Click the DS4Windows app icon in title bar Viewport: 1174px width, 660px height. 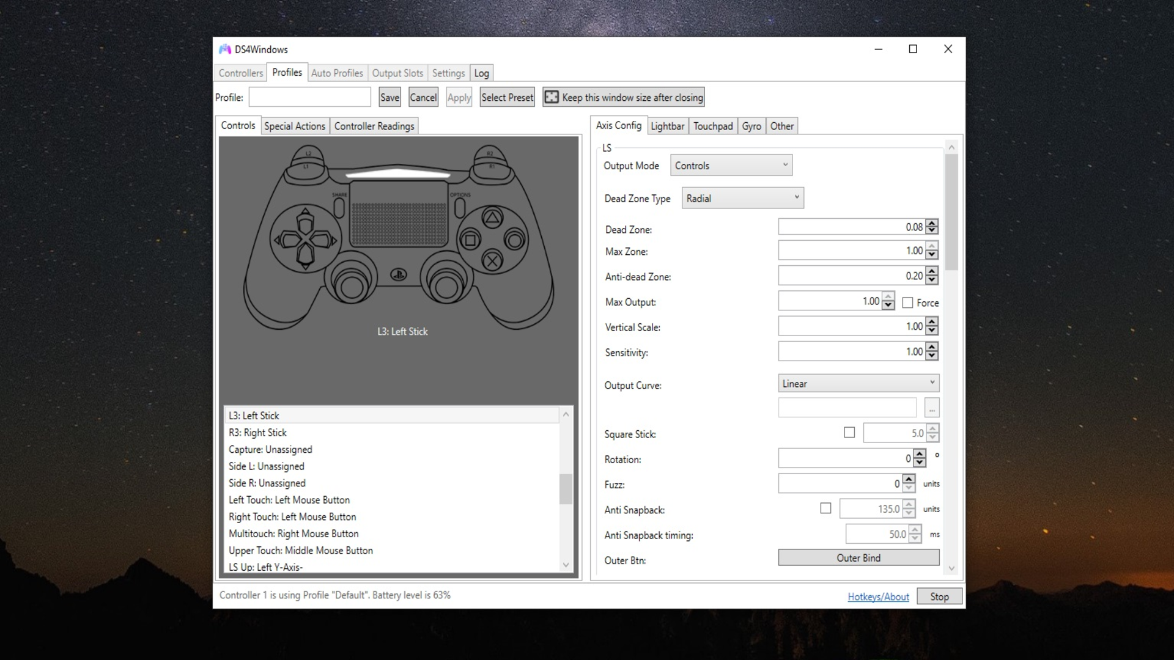(225, 50)
